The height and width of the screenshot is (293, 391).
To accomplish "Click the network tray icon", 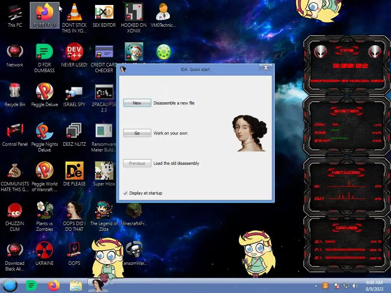I will [x=346, y=286].
